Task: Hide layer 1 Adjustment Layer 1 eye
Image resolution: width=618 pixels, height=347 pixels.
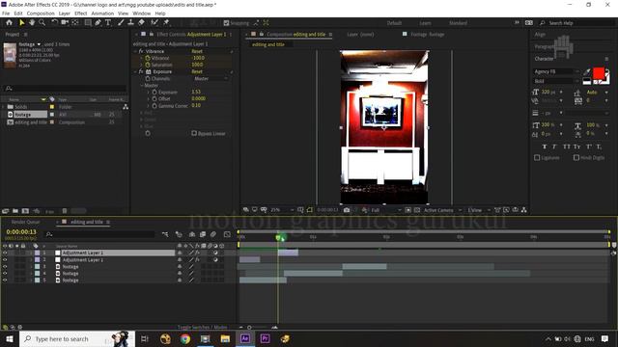Action: [x=5, y=253]
